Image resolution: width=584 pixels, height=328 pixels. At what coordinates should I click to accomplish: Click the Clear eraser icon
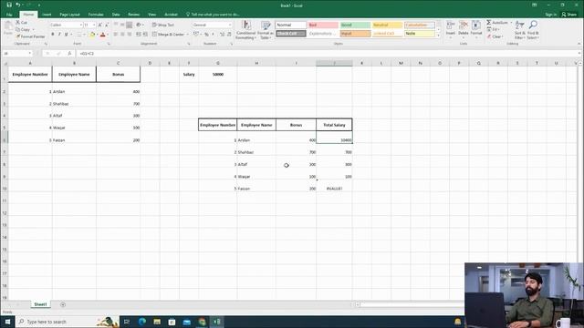click(489, 36)
